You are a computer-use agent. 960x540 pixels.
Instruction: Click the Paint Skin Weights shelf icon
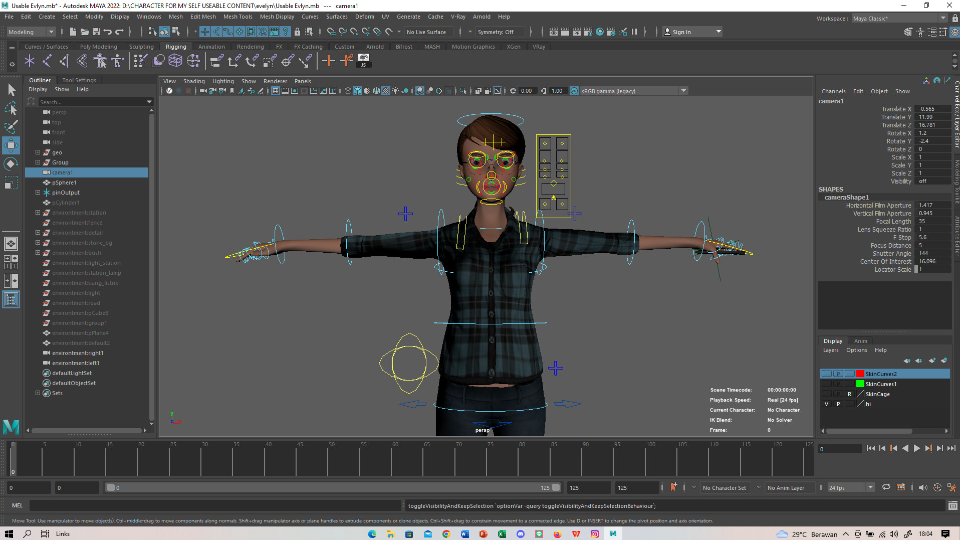click(x=140, y=60)
